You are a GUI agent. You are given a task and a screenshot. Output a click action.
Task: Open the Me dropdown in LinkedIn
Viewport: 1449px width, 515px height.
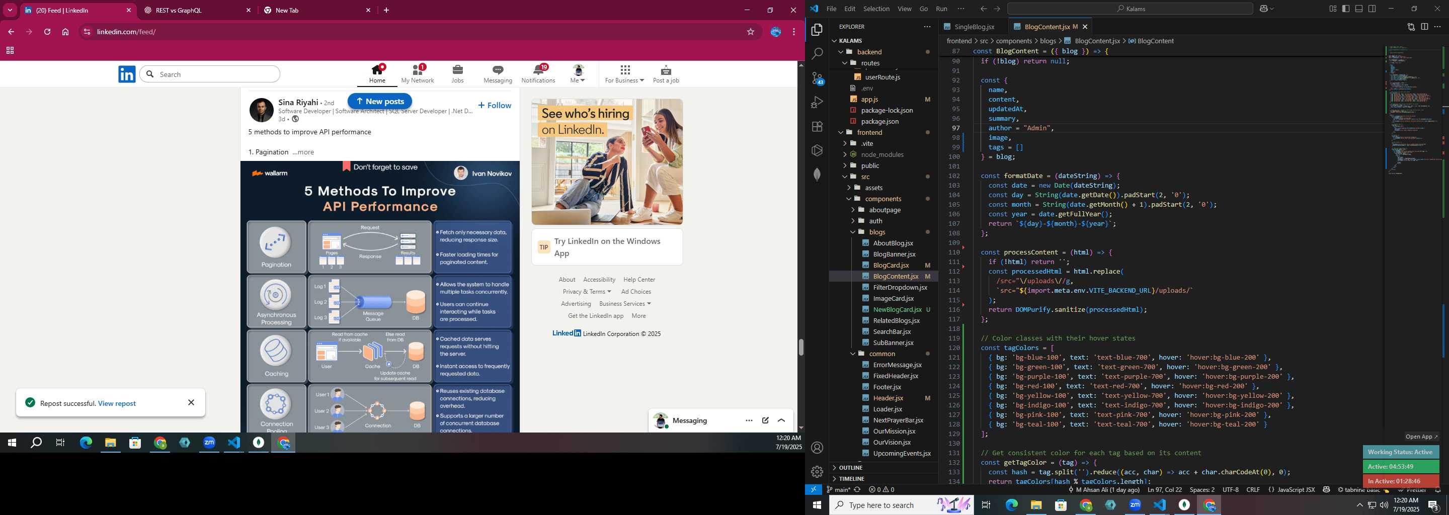click(578, 73)
